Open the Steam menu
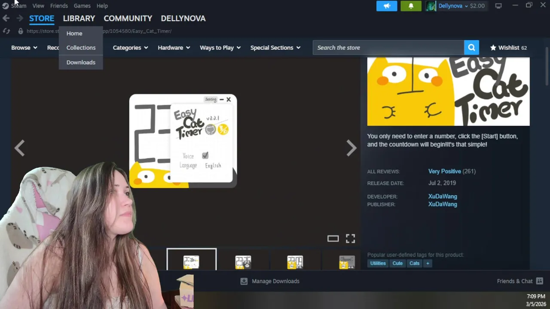The image size is (550, 309). click(x=19, y=6)
